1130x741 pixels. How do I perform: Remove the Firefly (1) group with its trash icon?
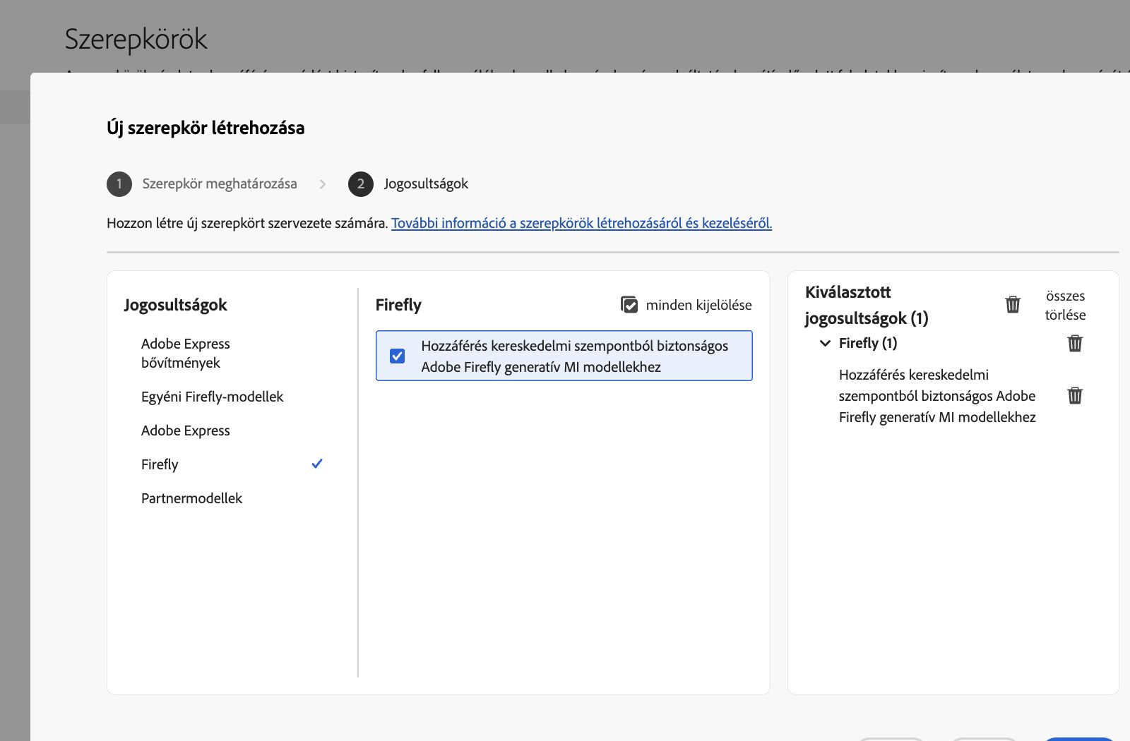click(x=1074, y=344)
